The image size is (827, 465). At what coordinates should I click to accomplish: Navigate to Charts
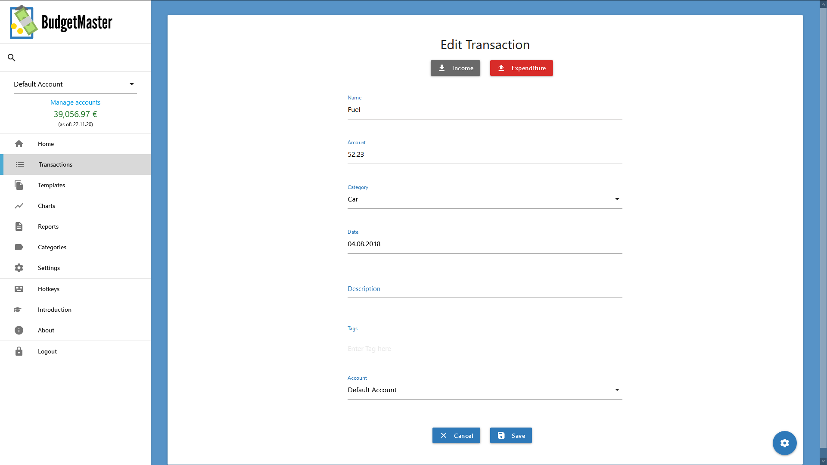click(x=75, y=206)
